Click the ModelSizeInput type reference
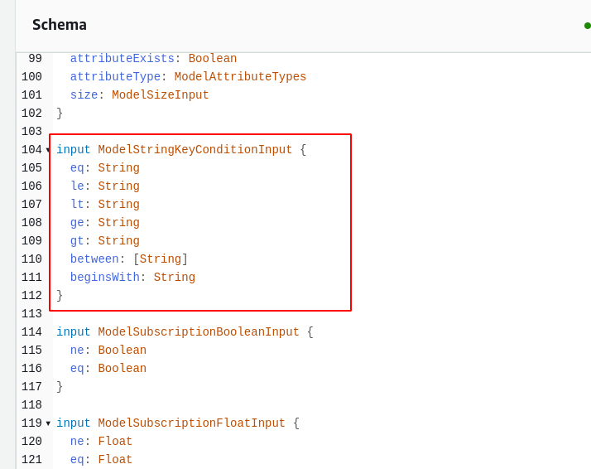Viewport: 591px width, 469px height. (x=160, y=95)
